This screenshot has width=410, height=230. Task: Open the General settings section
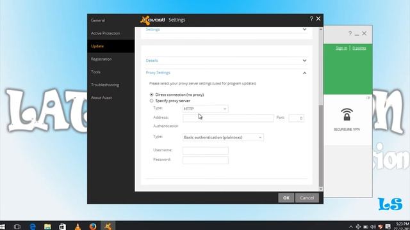98,20
